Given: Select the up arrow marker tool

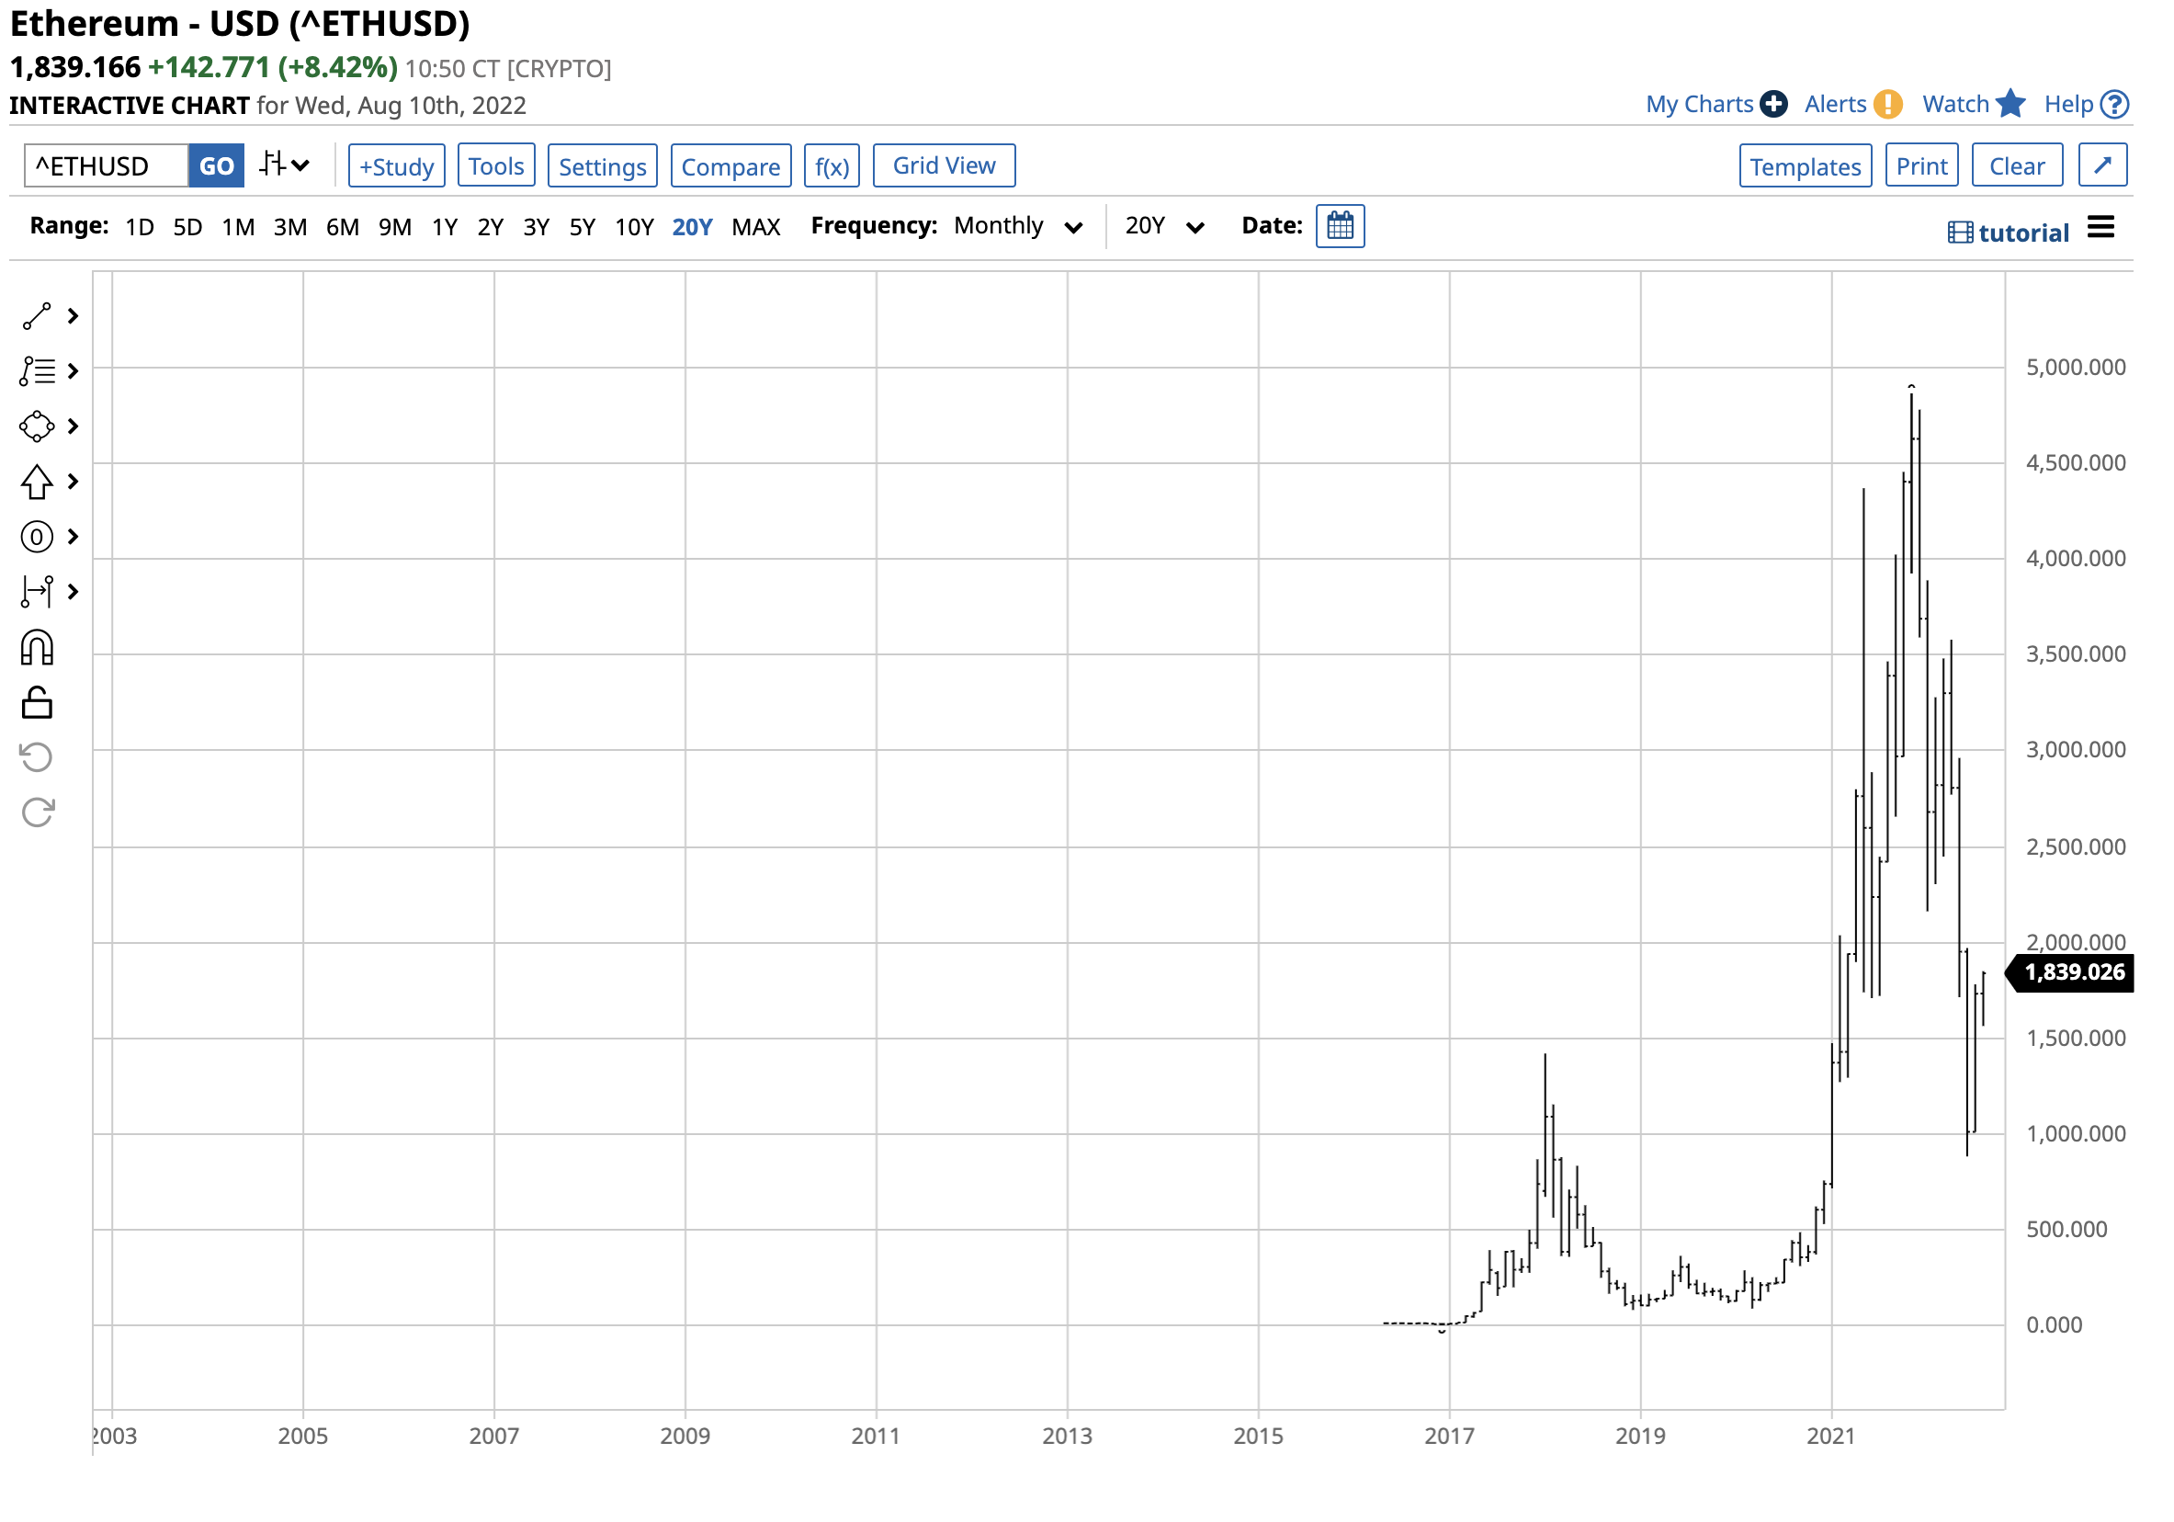Looking at the screenshot, I should pyautogui.click(x=37, y=483).
